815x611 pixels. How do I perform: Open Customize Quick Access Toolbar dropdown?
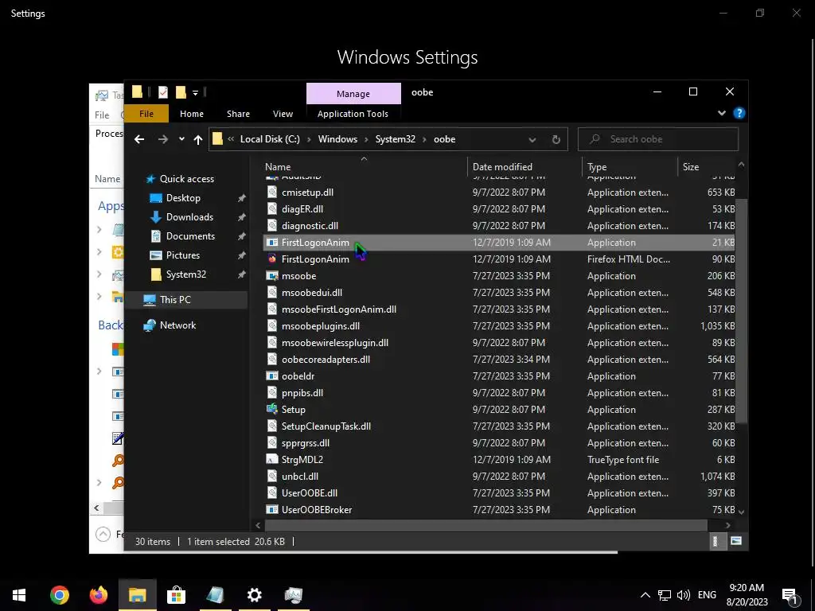196,93
